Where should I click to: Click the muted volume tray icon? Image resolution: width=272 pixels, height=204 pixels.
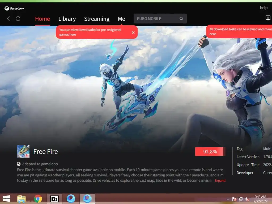[247, 199]
